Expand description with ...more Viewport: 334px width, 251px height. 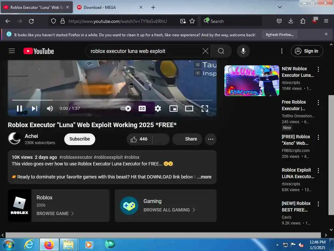[204, 177]
